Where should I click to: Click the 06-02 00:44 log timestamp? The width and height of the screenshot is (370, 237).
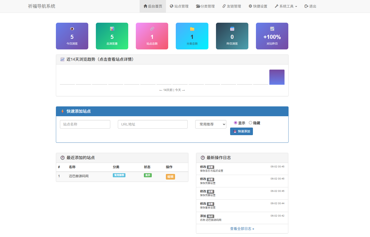(277, 203)
